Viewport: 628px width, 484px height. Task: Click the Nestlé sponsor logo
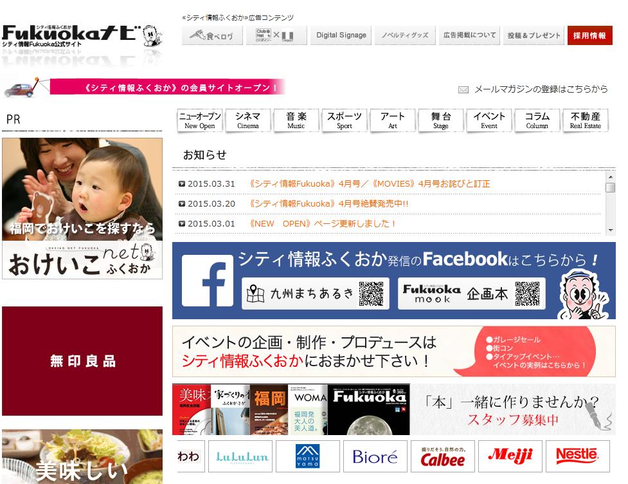point(577,456)
